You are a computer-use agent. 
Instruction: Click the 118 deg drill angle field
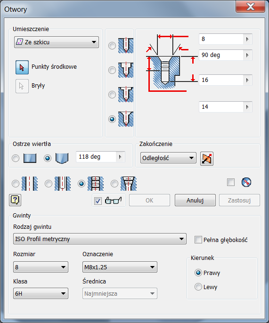[x=96, y=157]
